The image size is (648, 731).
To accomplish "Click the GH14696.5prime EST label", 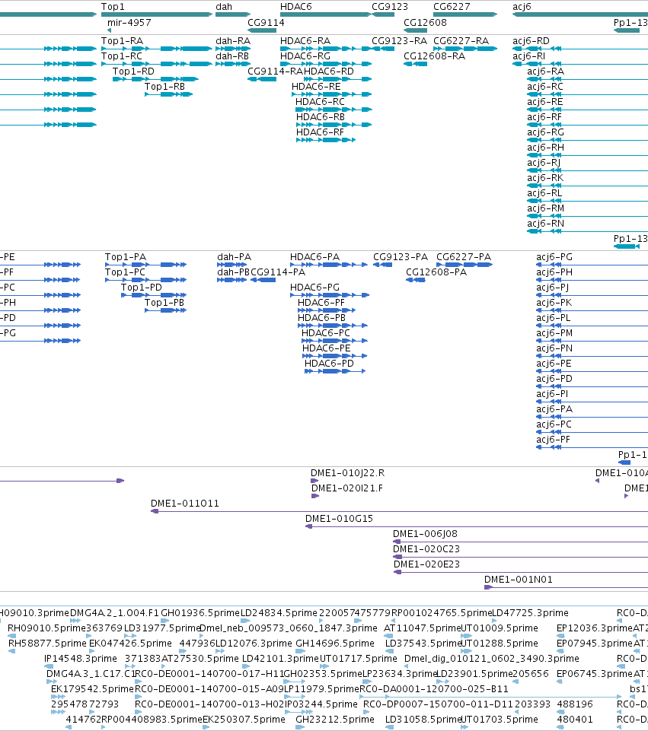I will click(335, 644).
